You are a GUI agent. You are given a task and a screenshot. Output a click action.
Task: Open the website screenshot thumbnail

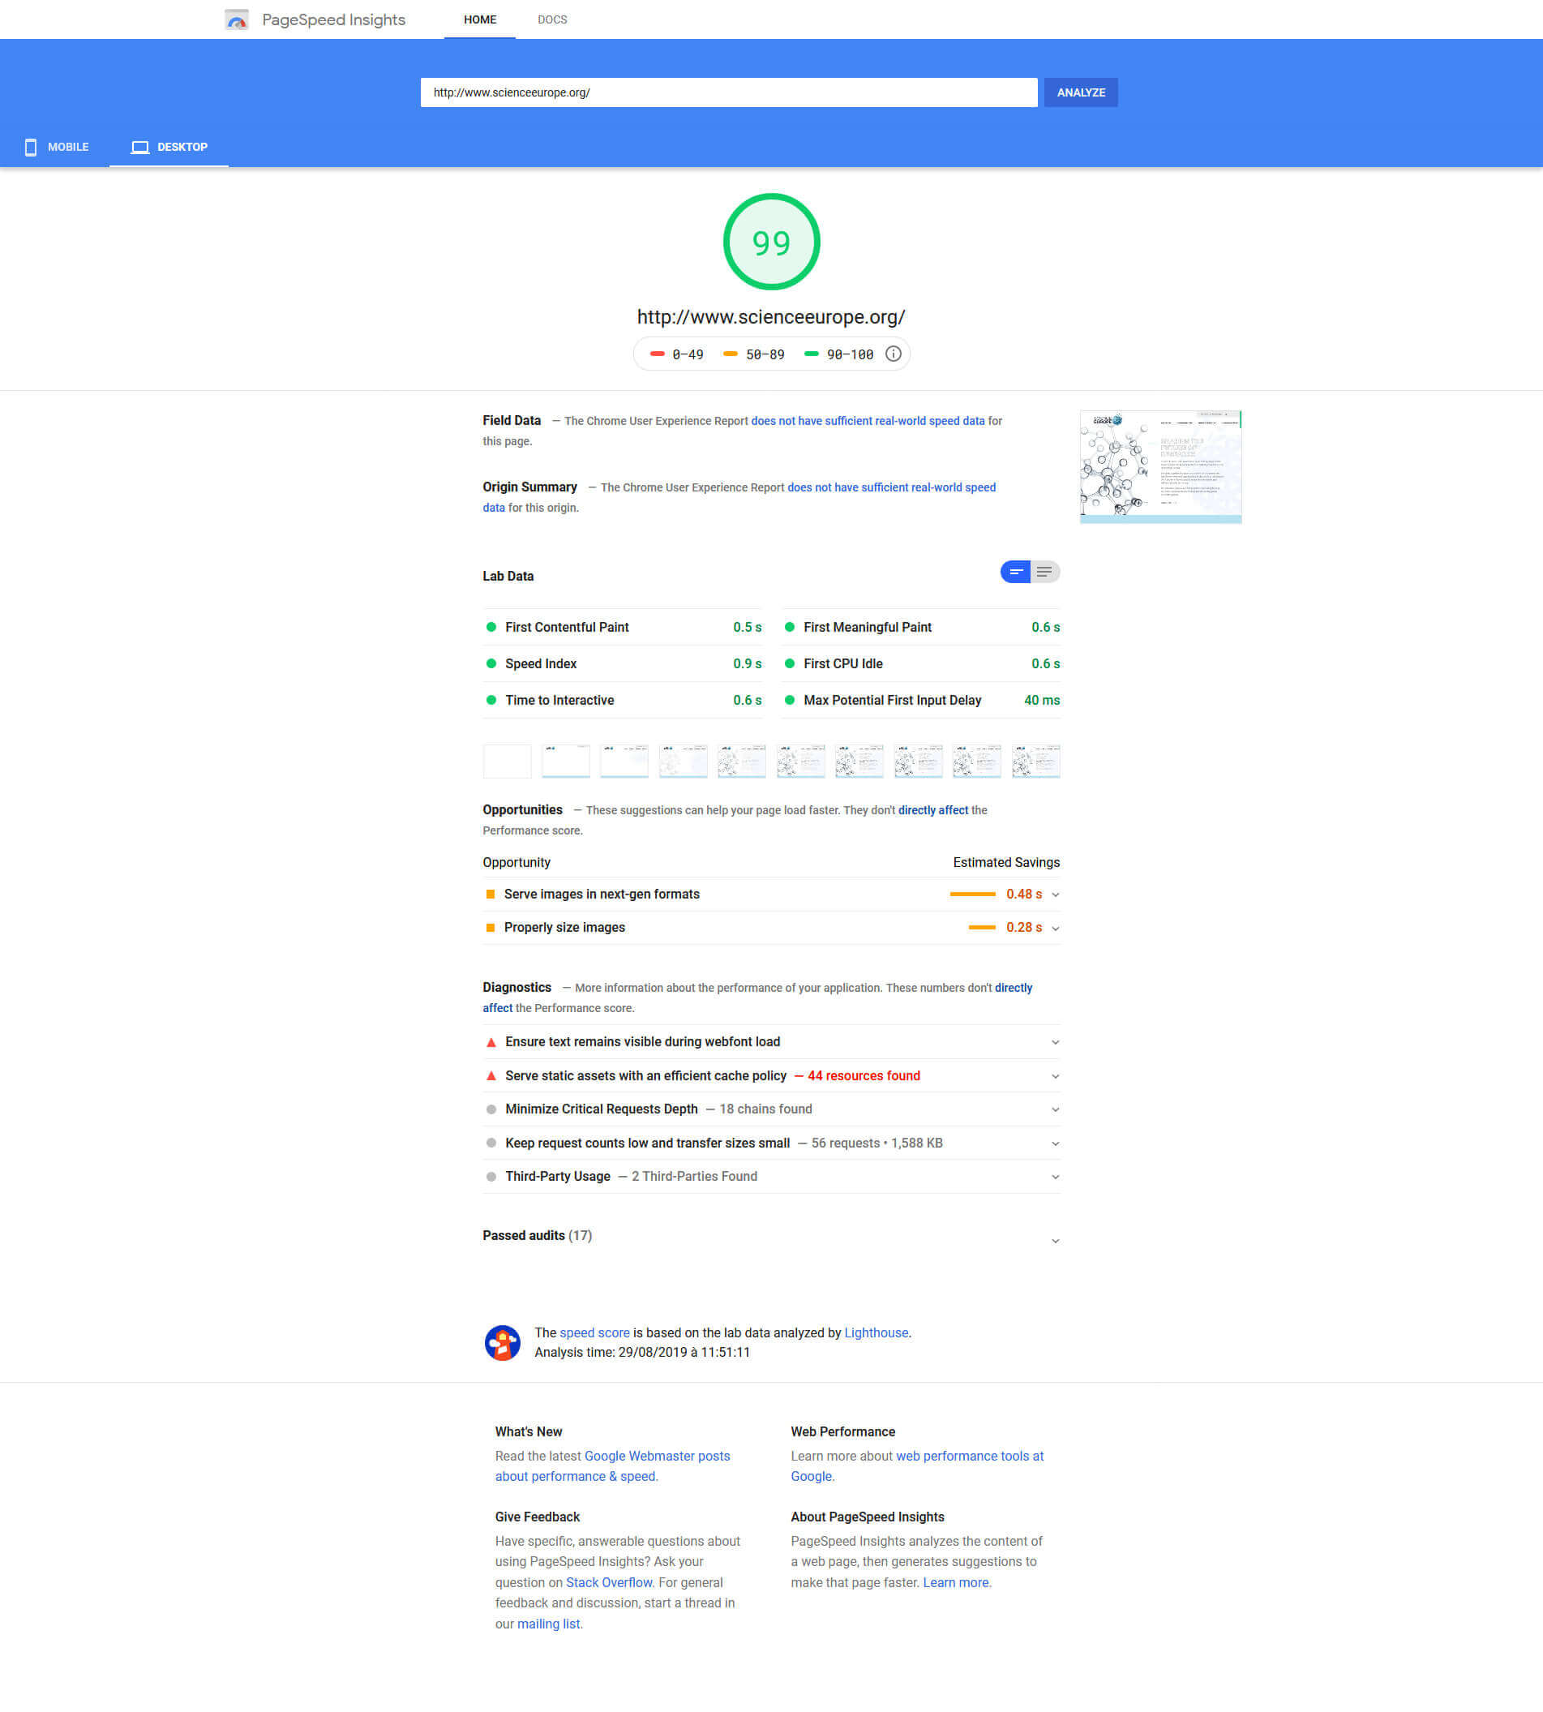point(1159,466)
